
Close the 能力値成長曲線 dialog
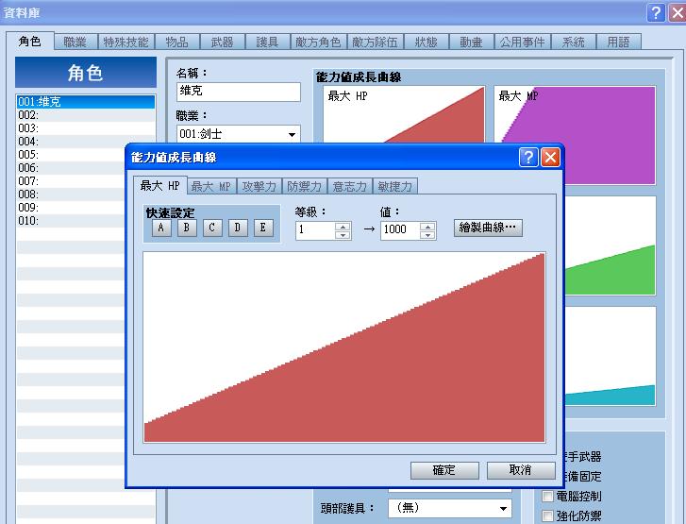pos(550,157)
